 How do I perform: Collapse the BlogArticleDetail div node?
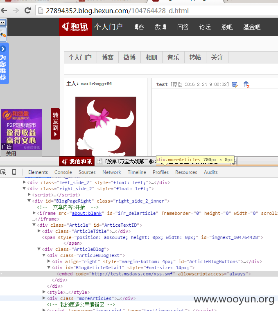(49, 267)
